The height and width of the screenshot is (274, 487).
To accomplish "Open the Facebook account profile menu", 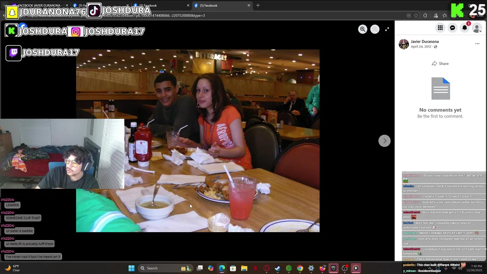I will point(477,28).
